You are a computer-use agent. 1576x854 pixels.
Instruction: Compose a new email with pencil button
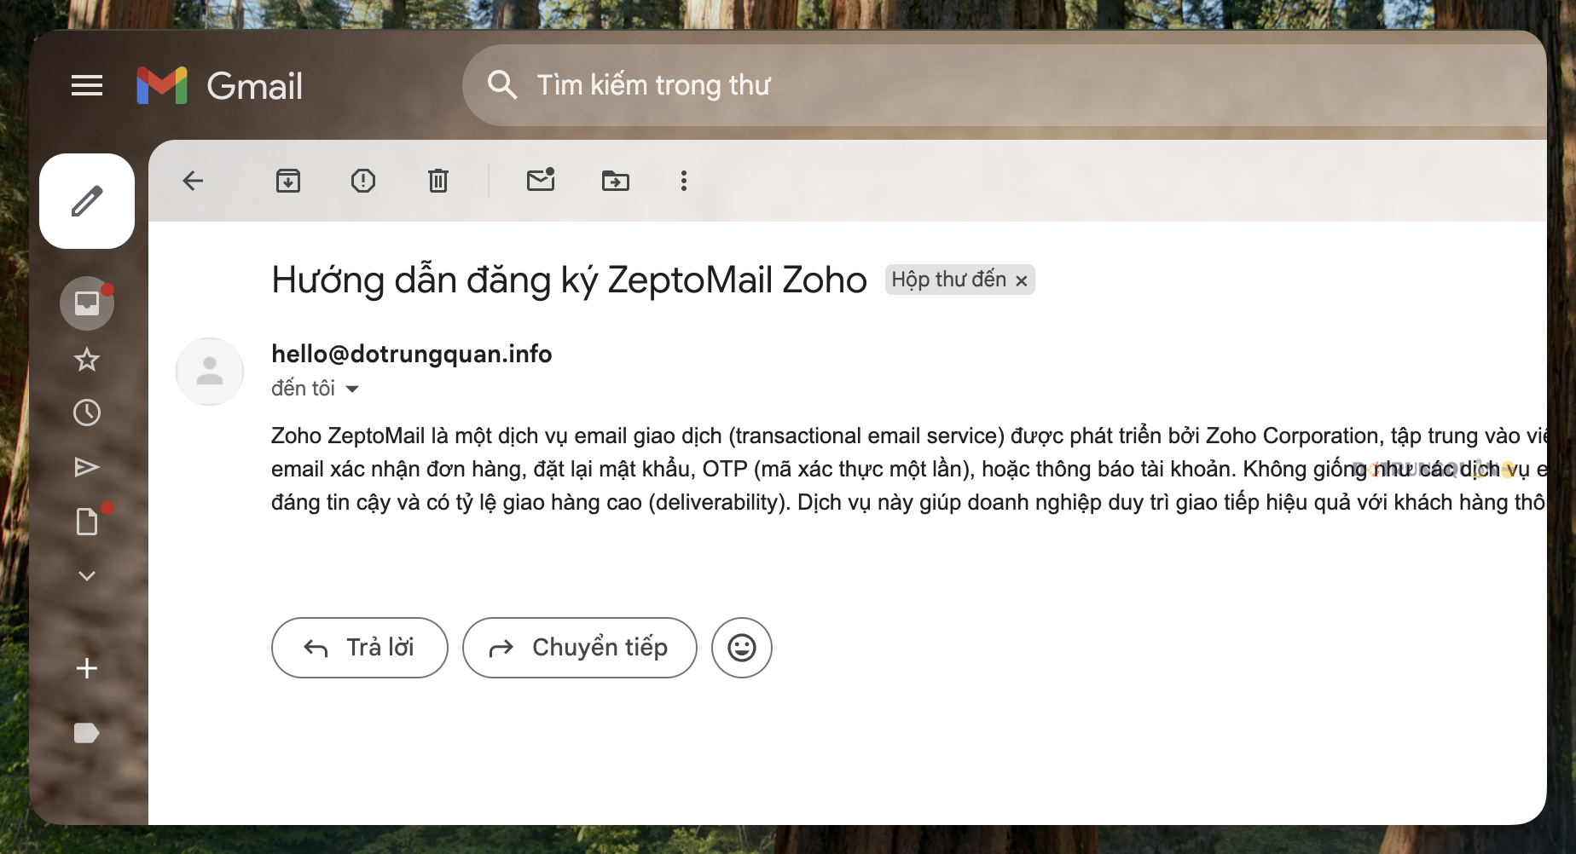(87, 201)
